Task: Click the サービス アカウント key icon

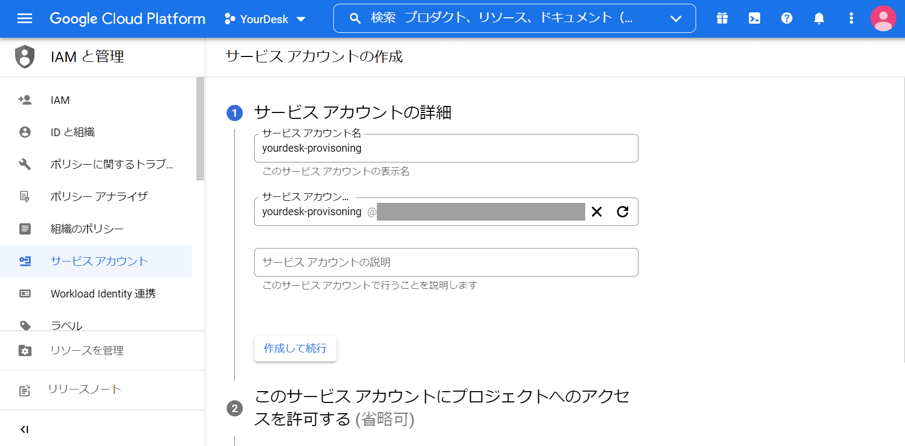Action: click(25, 261)
